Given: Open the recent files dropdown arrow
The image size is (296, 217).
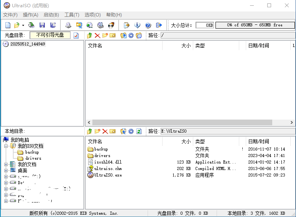Looking at the screenshot, I should coord(23,25).
